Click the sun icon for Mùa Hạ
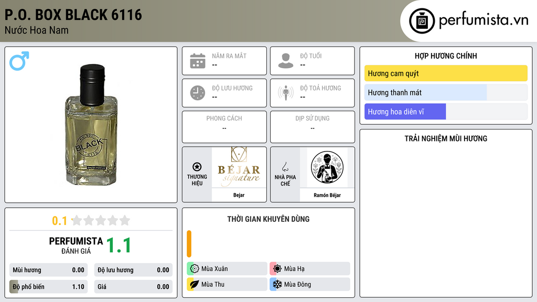Viewport: 537px width, 302px height. (x=277, y=269)
